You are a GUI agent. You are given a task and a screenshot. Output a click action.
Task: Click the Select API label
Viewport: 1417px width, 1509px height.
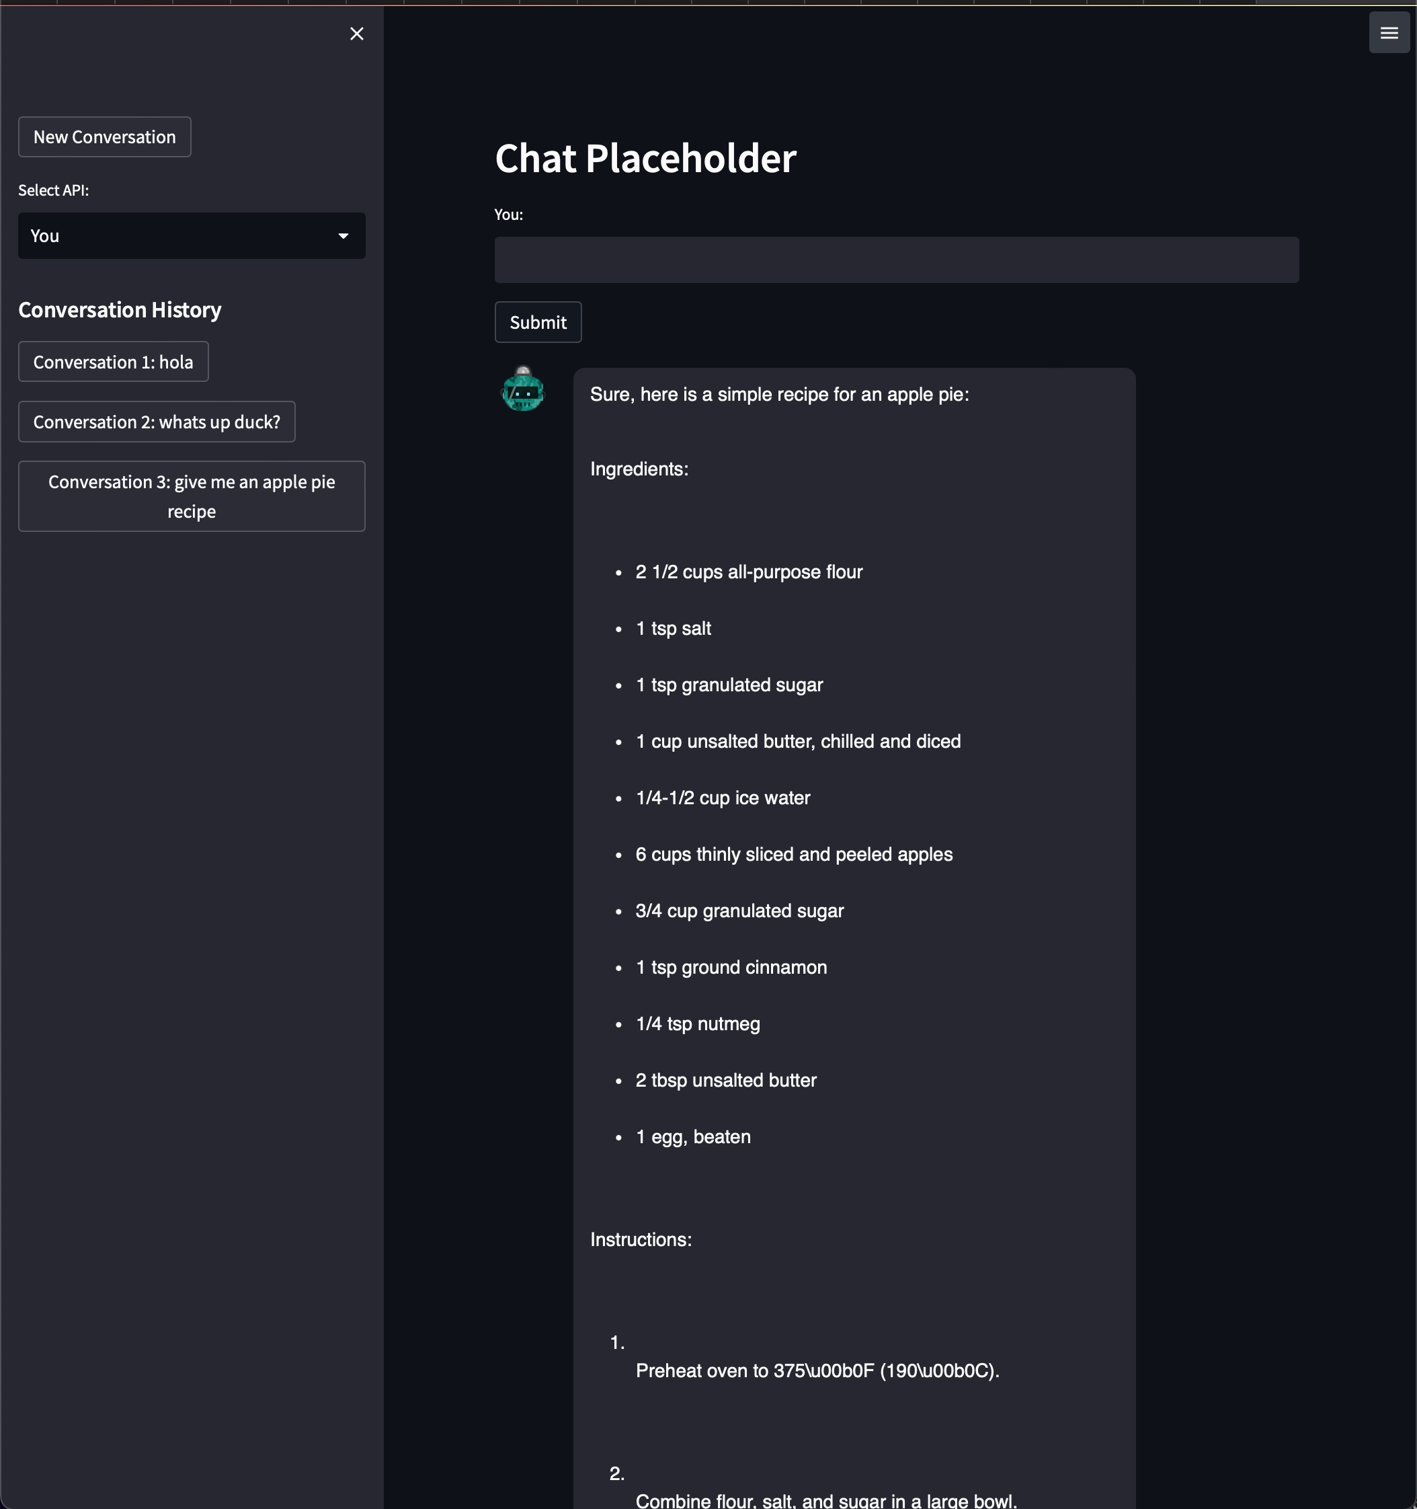tap(53, 190)
